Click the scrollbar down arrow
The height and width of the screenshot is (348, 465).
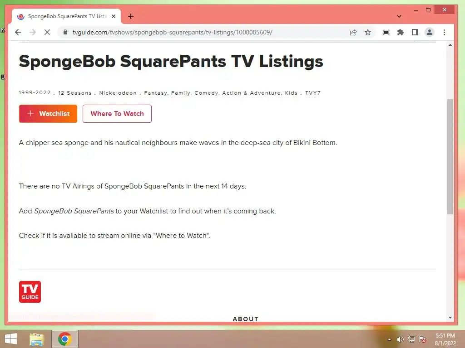[450, 318]
